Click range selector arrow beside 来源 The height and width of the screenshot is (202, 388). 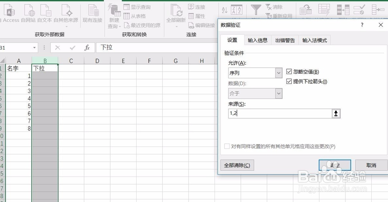(x=336, y=114)
